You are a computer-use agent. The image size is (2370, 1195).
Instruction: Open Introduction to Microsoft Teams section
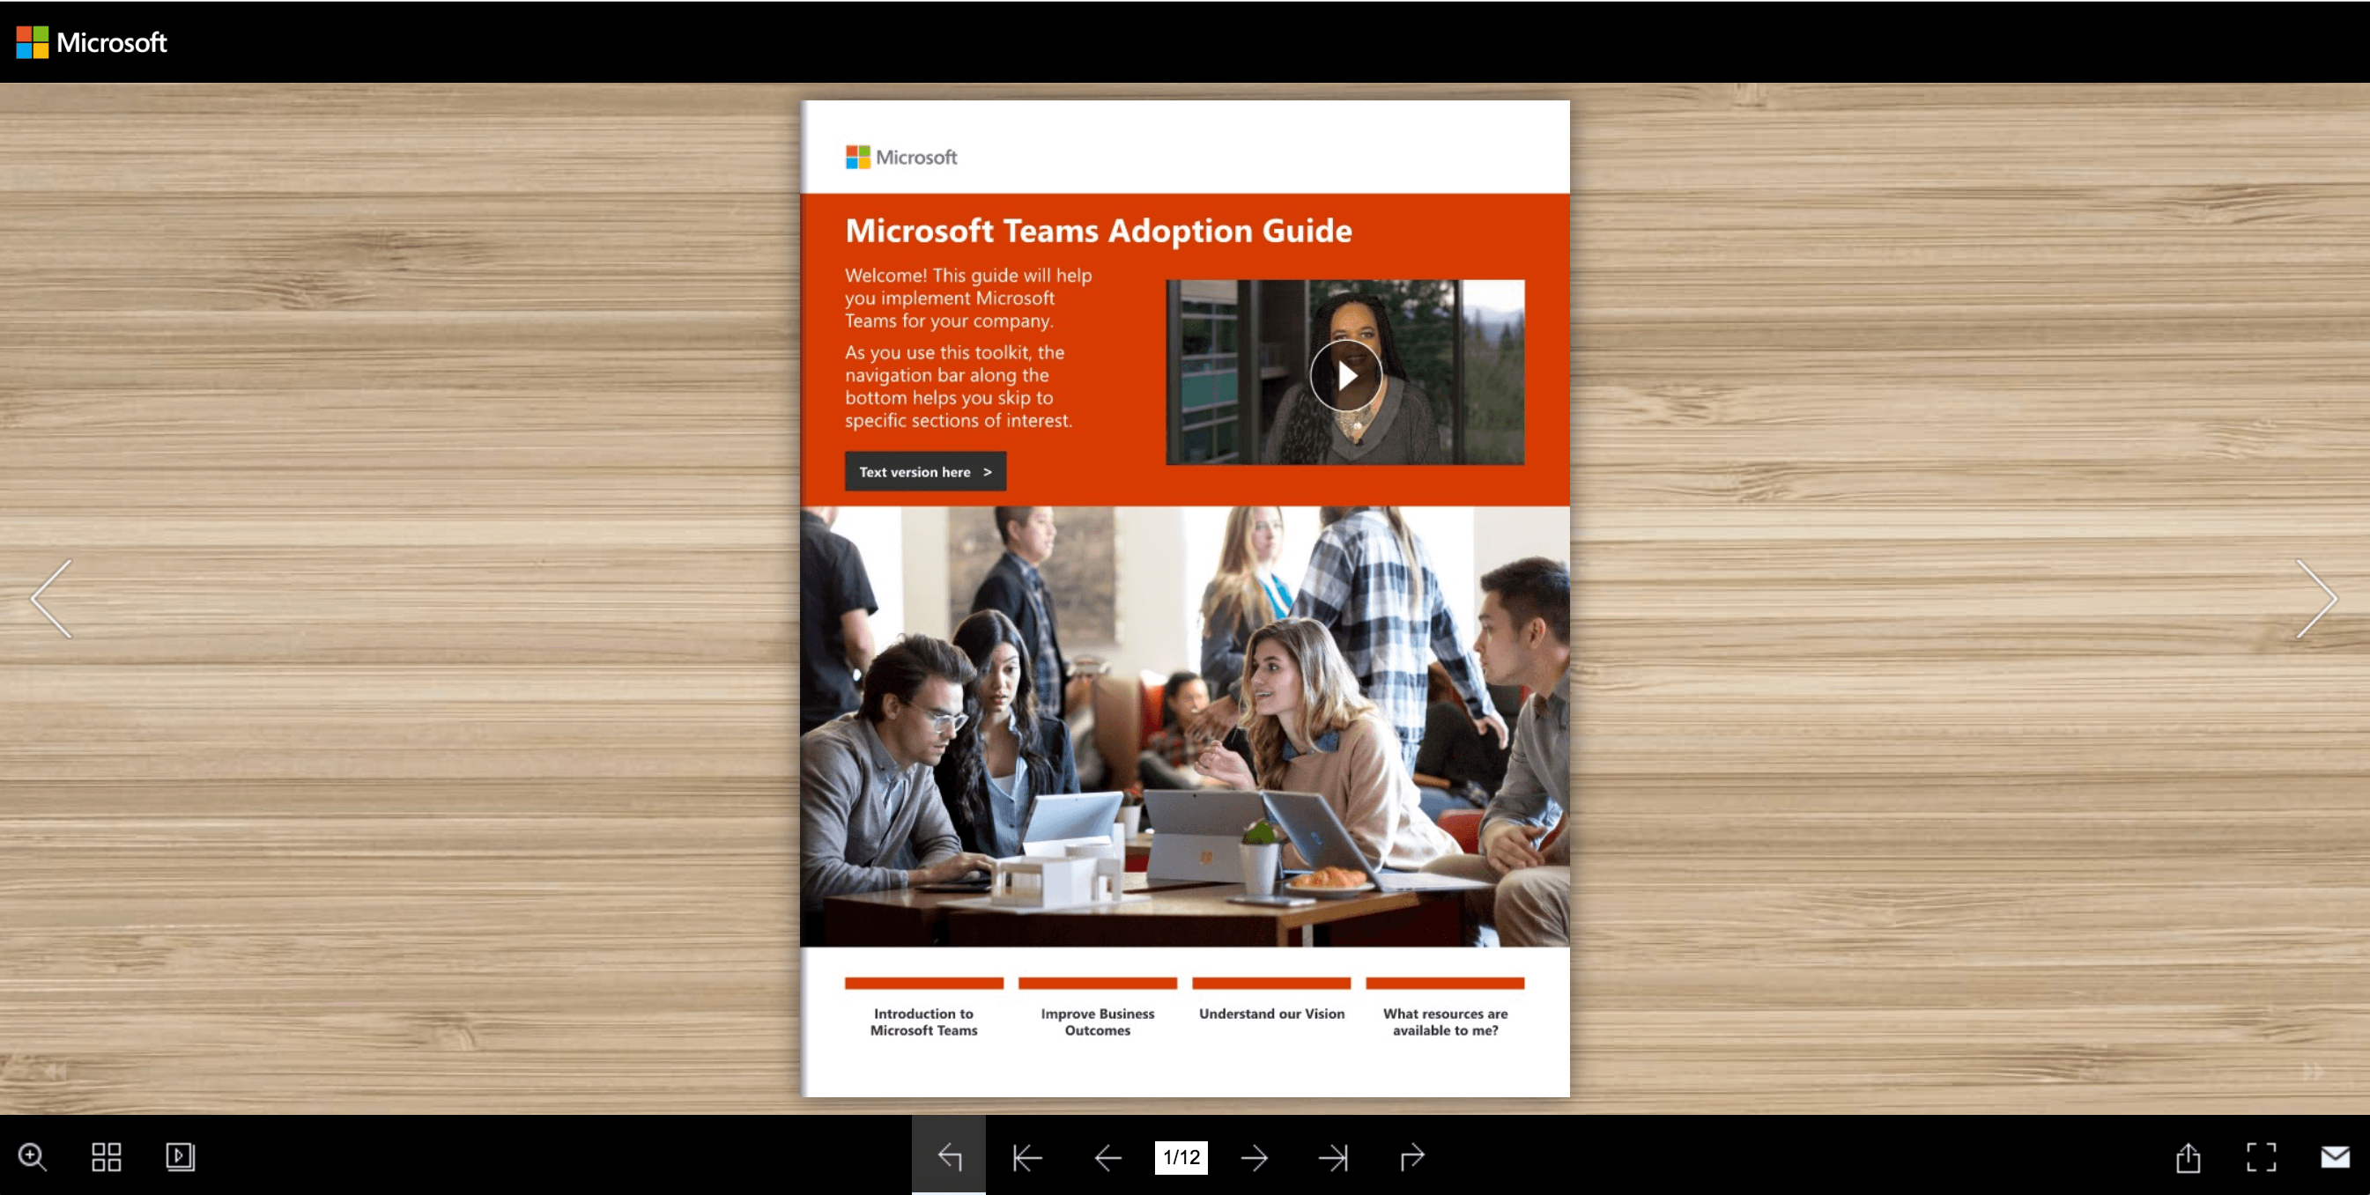click(x=923, y=1022)
